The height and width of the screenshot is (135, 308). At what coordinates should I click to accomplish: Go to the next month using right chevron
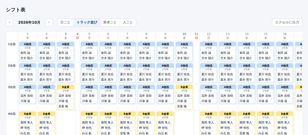49,22
